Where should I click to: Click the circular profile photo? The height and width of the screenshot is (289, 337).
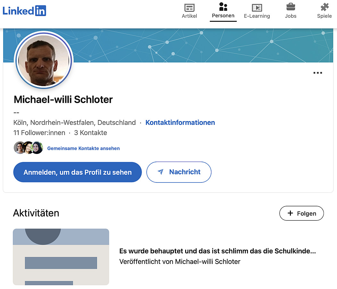pos(44,60)
